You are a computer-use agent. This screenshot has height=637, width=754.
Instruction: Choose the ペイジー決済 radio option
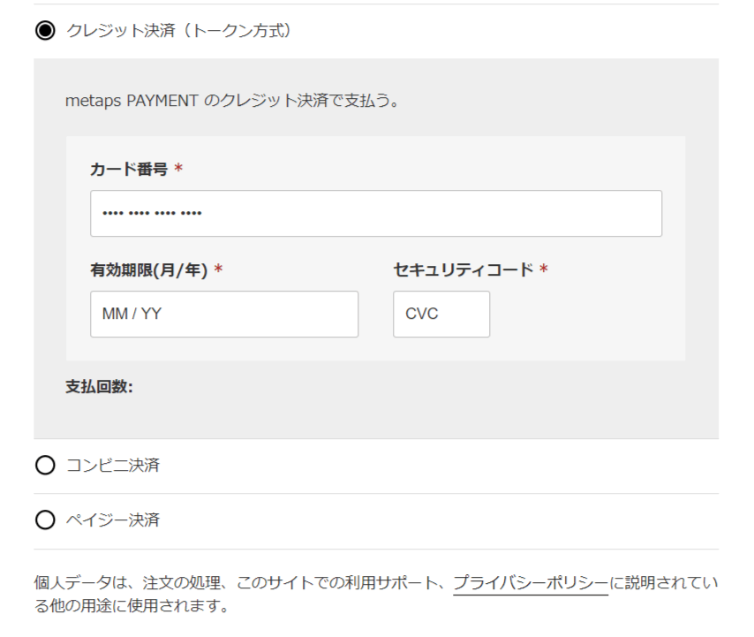[x=45, y=520]
